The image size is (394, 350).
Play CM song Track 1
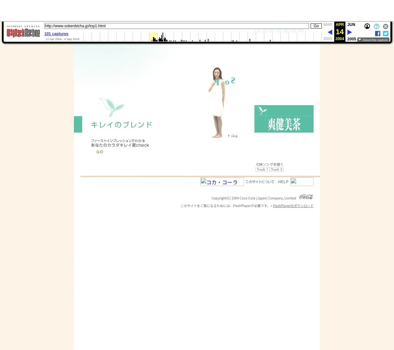pos(262,170)
